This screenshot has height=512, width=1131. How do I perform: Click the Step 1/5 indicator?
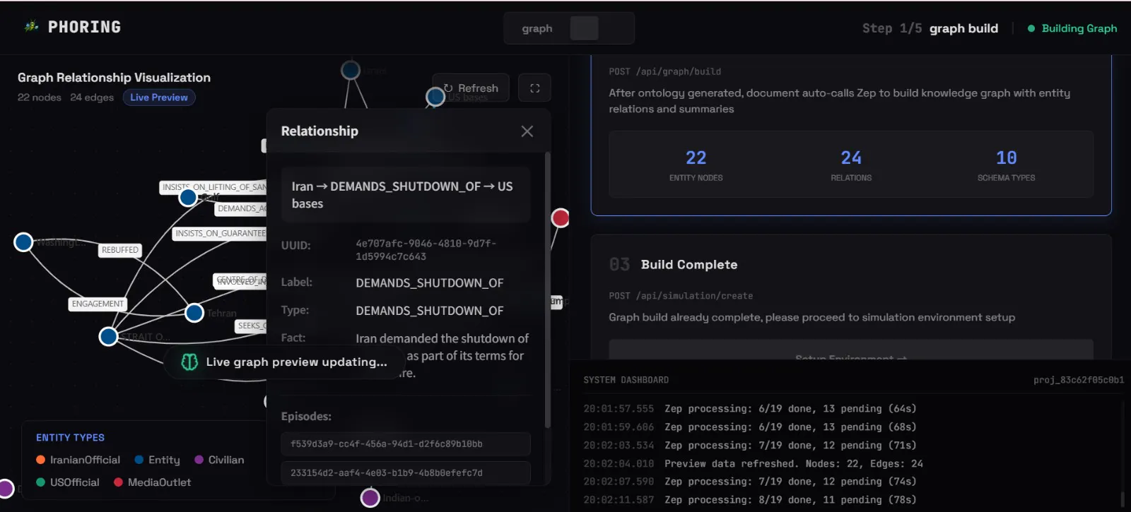[891, 28]
